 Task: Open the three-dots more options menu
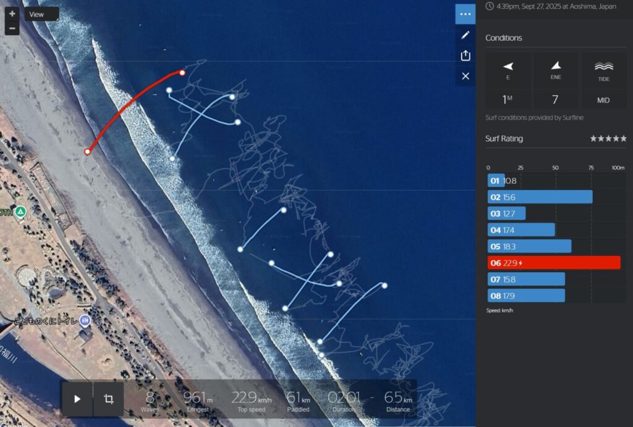[465, 14]
